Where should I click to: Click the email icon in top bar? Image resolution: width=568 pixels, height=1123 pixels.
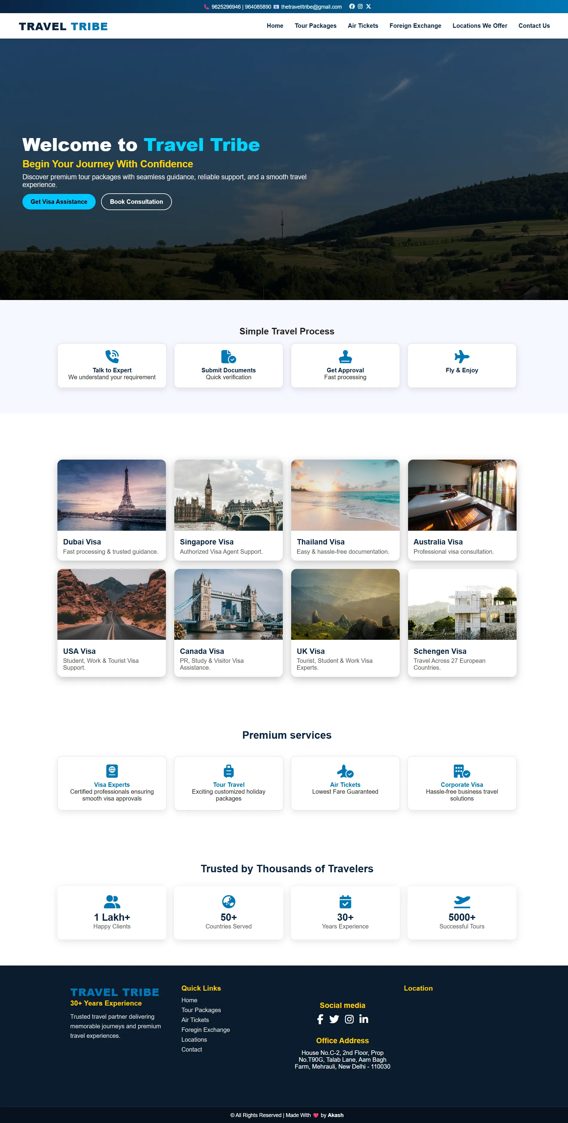(276, 7)
